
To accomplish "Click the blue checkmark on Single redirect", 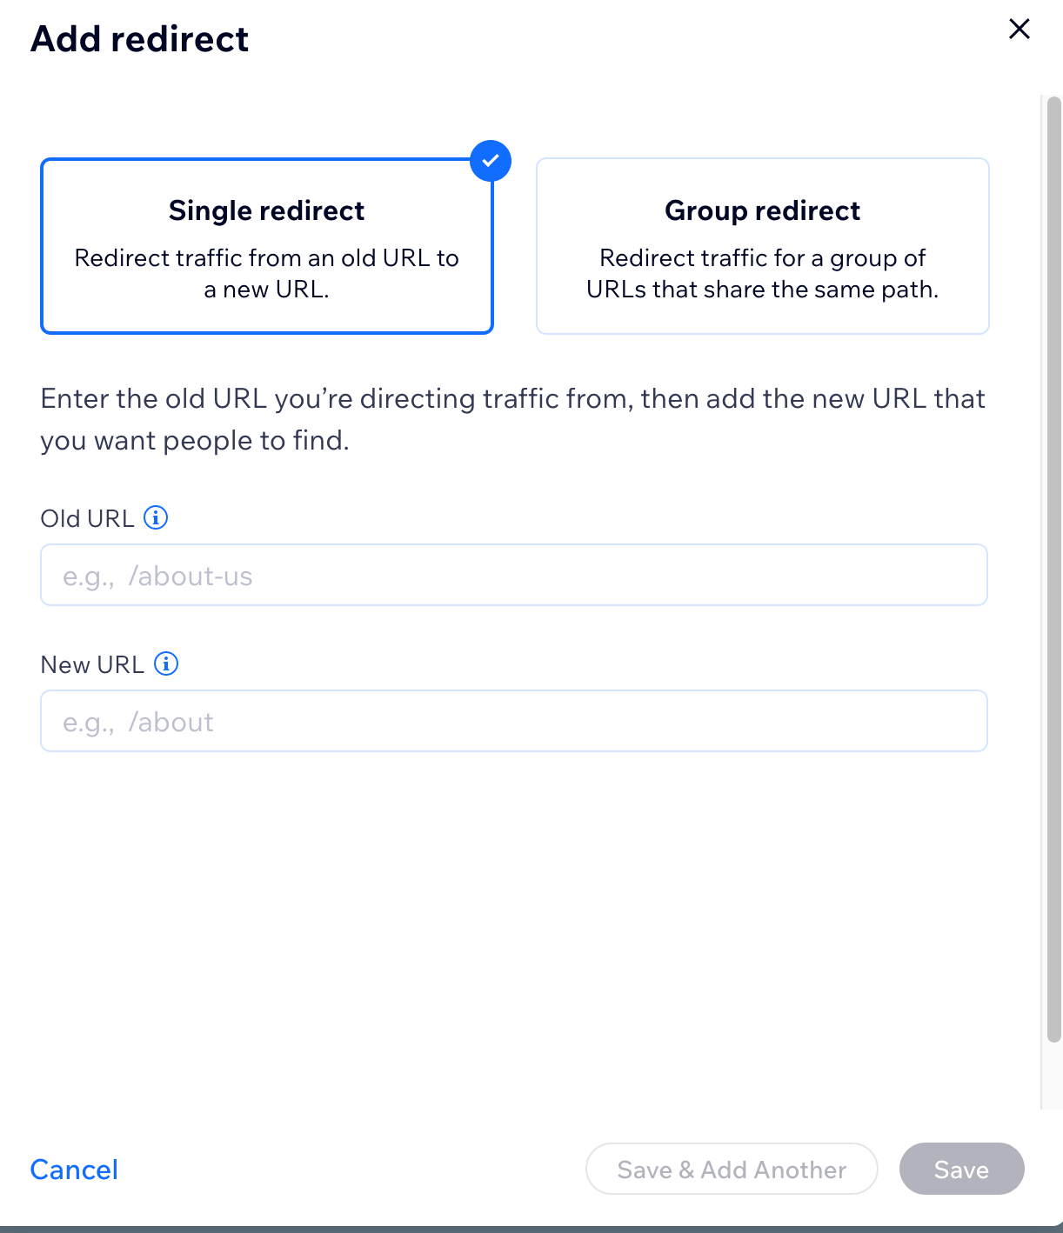I will 491,160.
